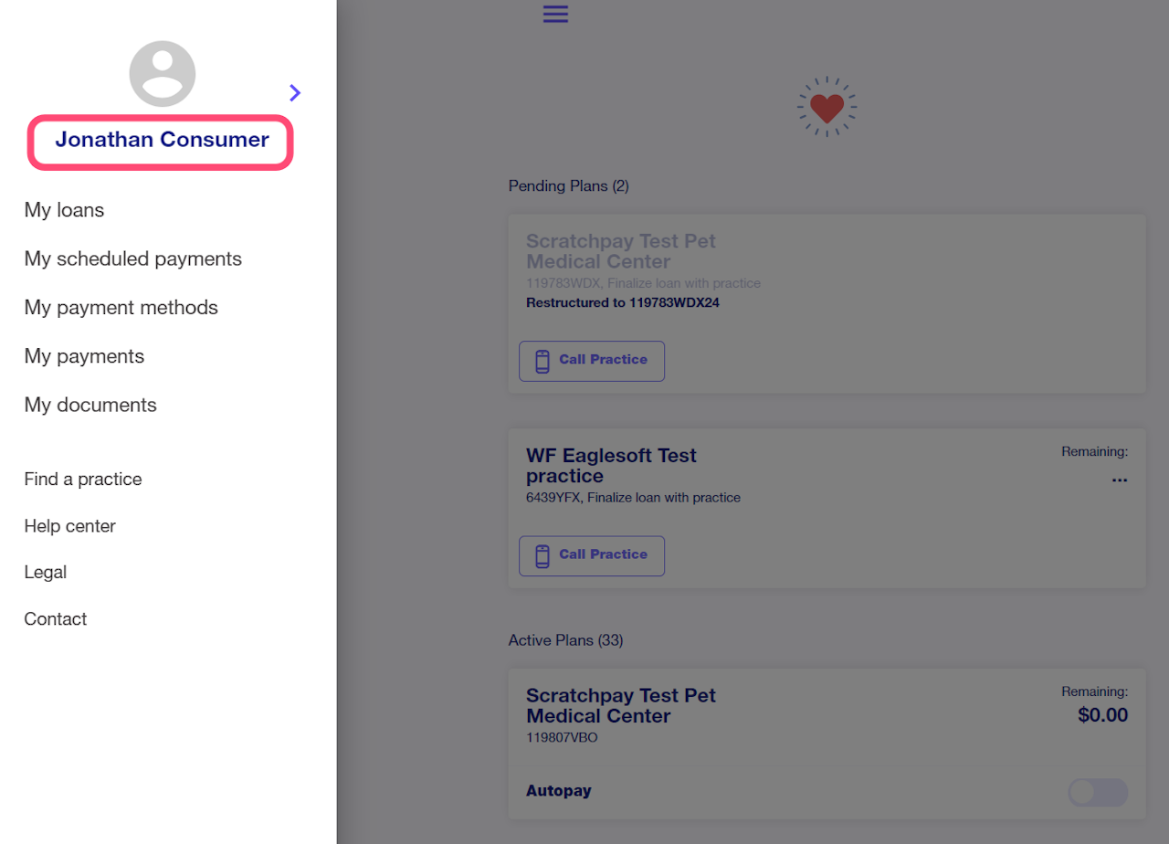
Task: Click the Jonathan Consumer name
Action: (x=162, y=140)
